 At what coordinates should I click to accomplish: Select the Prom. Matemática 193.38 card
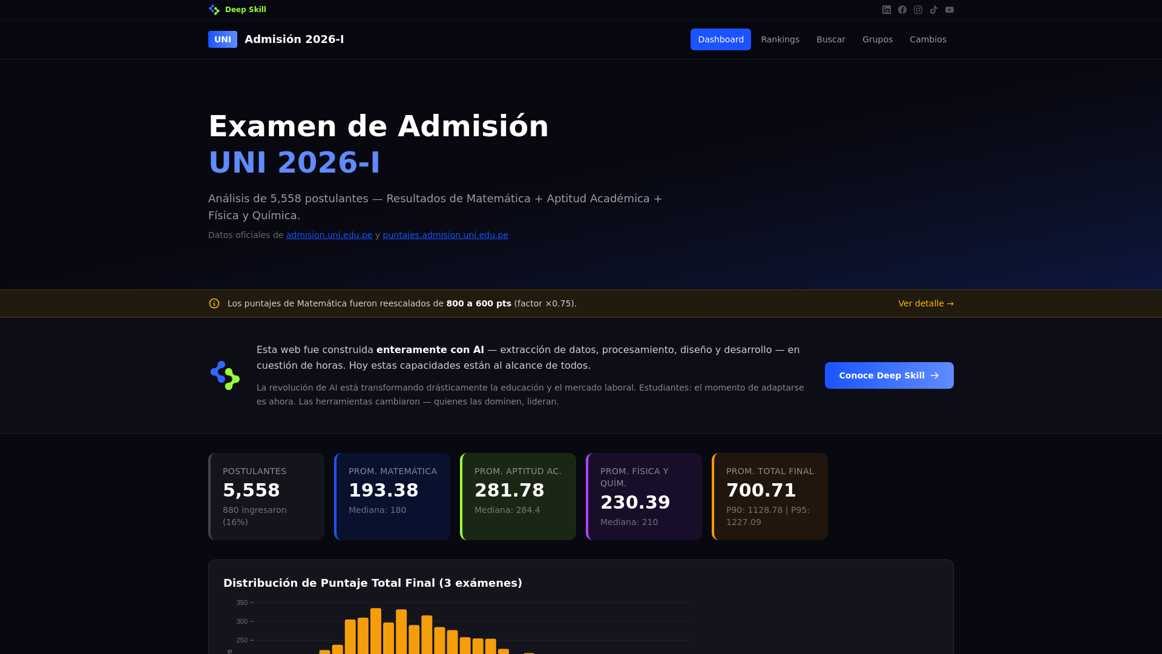pyautogui.click(x=392, y=497)
